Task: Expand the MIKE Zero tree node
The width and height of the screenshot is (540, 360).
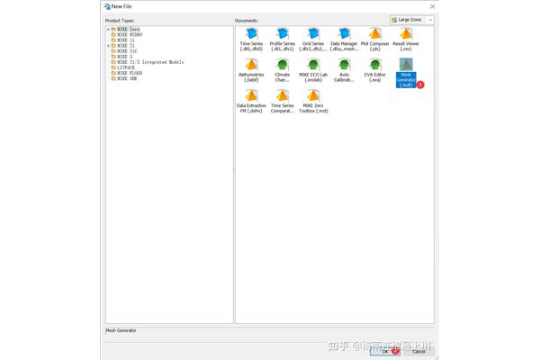Action: point(108,30)
